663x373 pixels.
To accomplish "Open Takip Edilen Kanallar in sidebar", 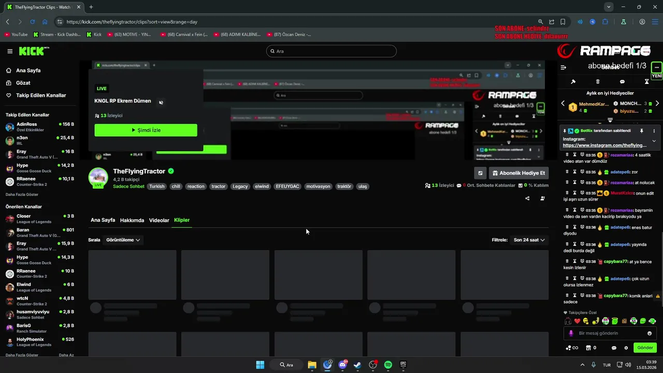I will pyautogui.click(x=36, y=95).
